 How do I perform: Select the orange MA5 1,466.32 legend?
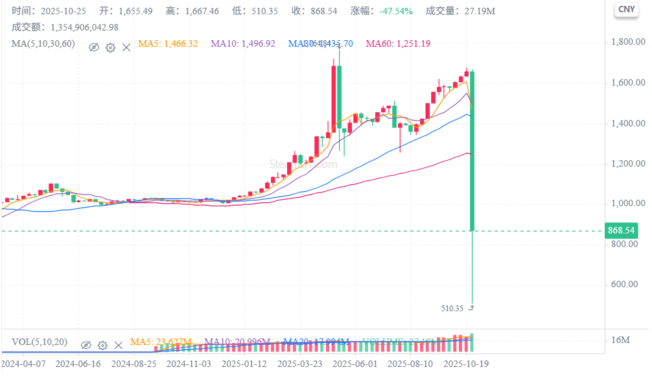point(169,44)
